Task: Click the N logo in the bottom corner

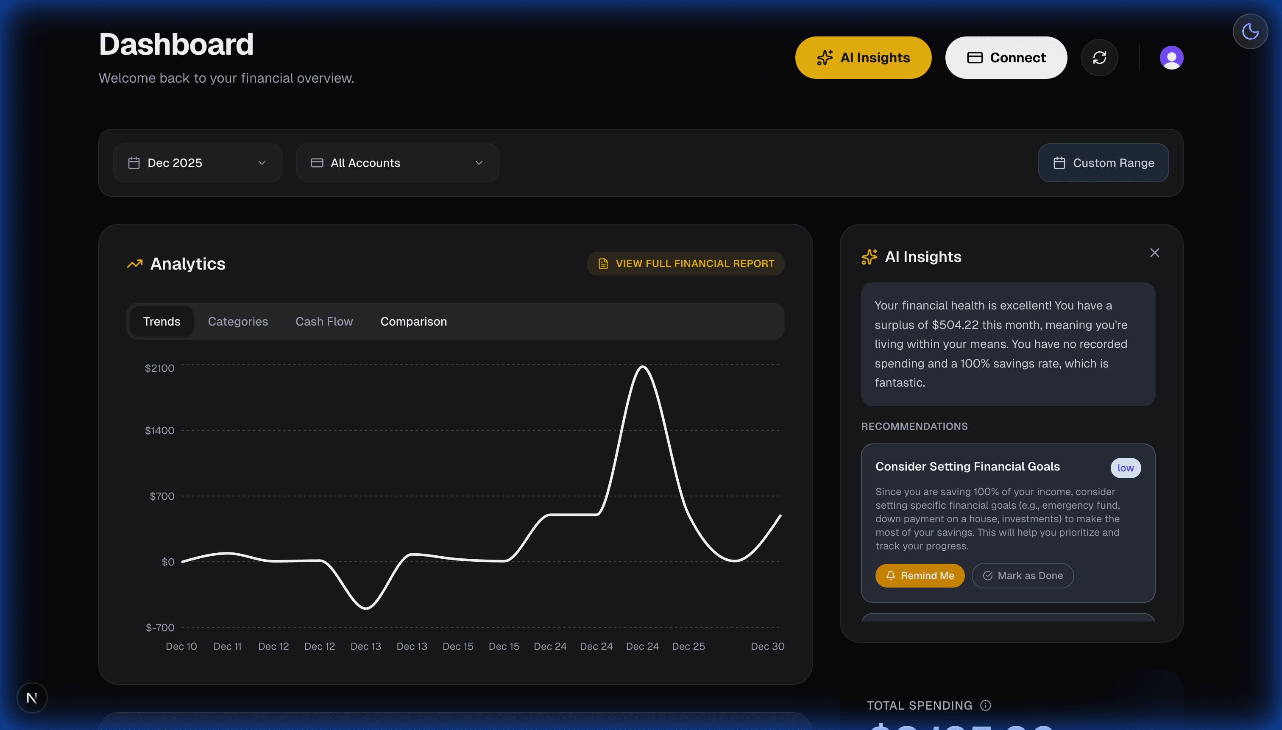Action: [32, 697]
